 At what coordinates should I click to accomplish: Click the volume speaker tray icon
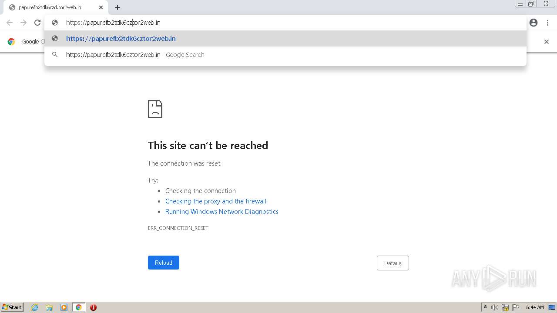click(495, 307)
